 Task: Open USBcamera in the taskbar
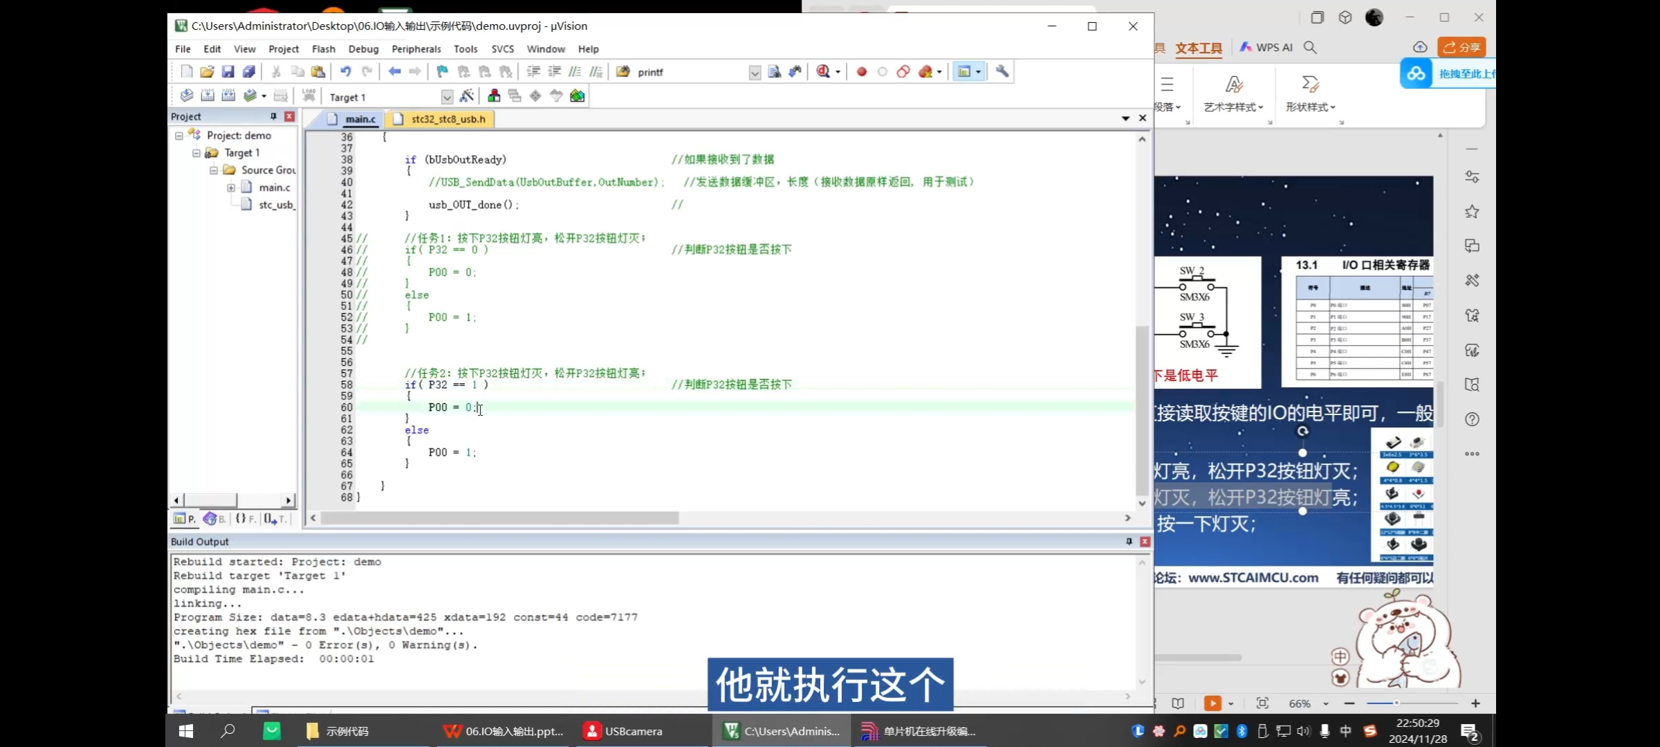623,731
